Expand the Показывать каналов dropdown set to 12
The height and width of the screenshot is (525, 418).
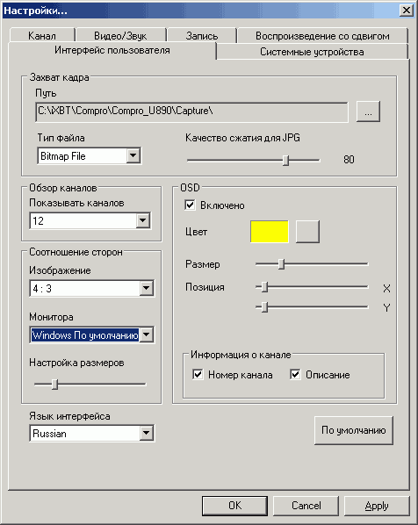click(x=90, y=220)
